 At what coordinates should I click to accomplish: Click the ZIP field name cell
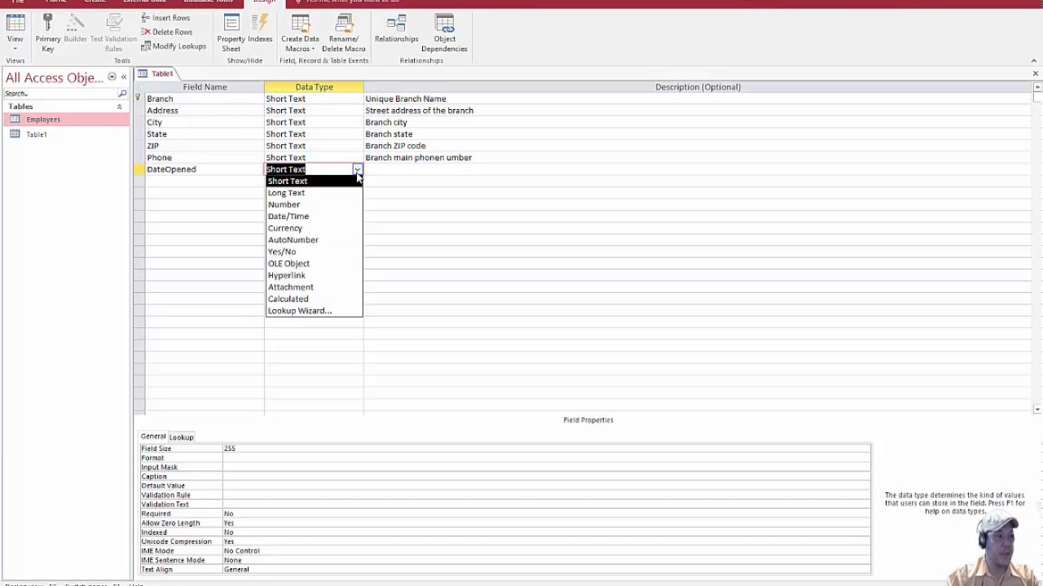coord(205,146)
